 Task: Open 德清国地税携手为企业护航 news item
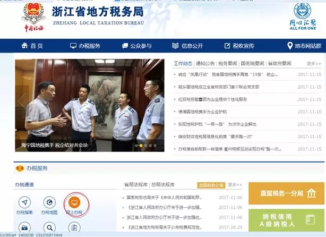[x=202, y=112]
